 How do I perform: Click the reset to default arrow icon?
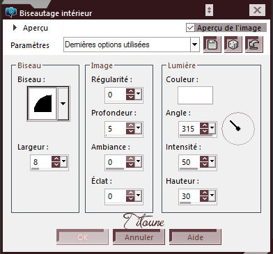coord(254,45)
